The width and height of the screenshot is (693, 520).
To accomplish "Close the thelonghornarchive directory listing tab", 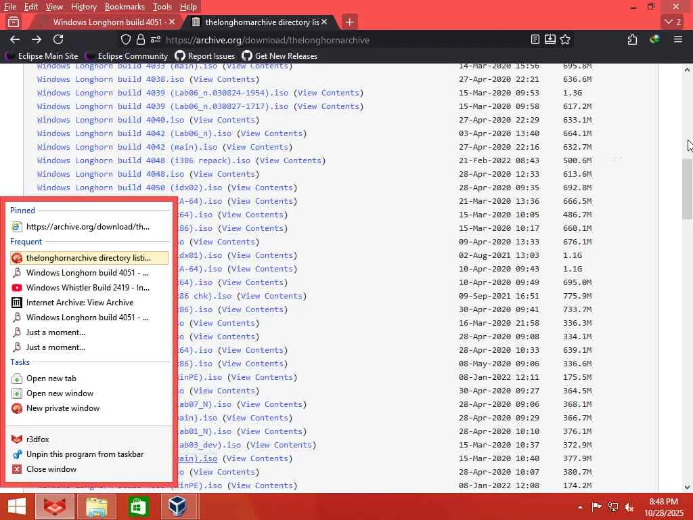I will (324, 22).
